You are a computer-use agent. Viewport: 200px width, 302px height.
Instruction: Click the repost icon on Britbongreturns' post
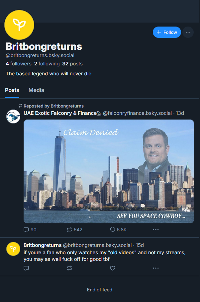[x=69, y=268]
